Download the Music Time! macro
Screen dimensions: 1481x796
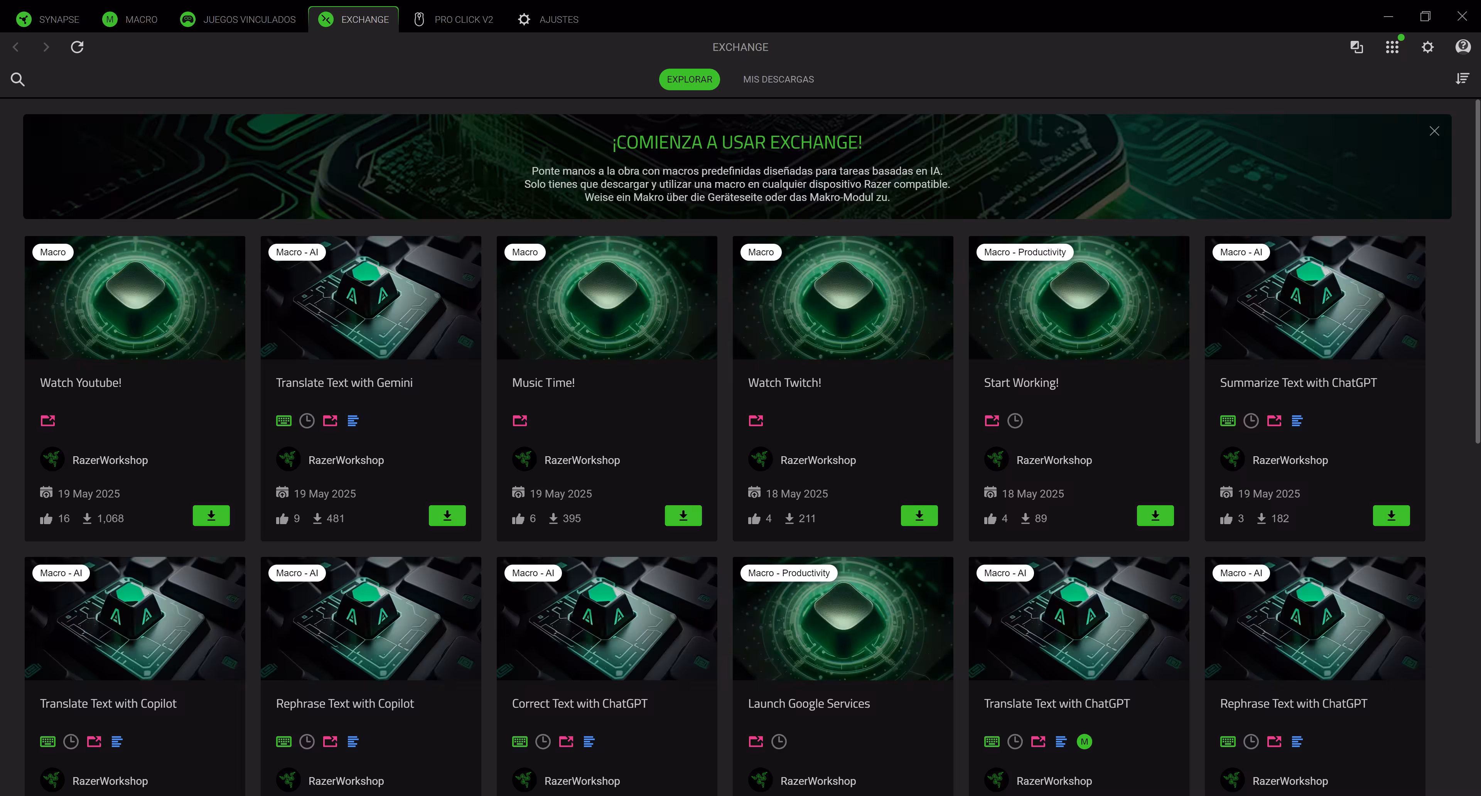pos(683,516)
